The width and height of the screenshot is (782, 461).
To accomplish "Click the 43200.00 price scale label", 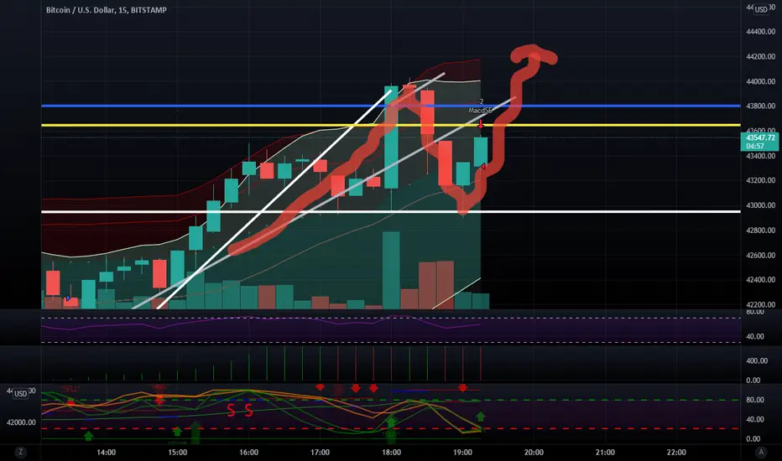I will click(x=760, y=180).
